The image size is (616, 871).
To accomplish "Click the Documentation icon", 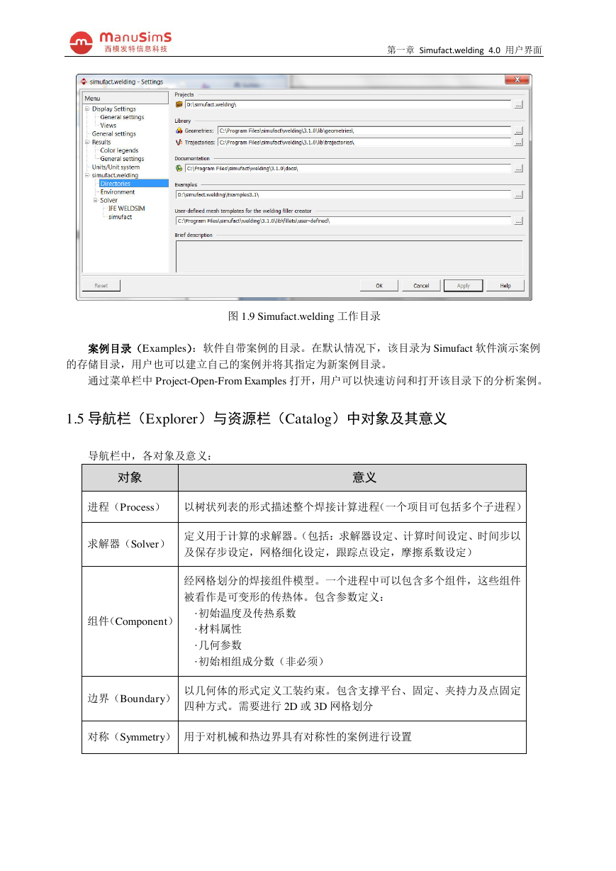I will coord(179,169).
